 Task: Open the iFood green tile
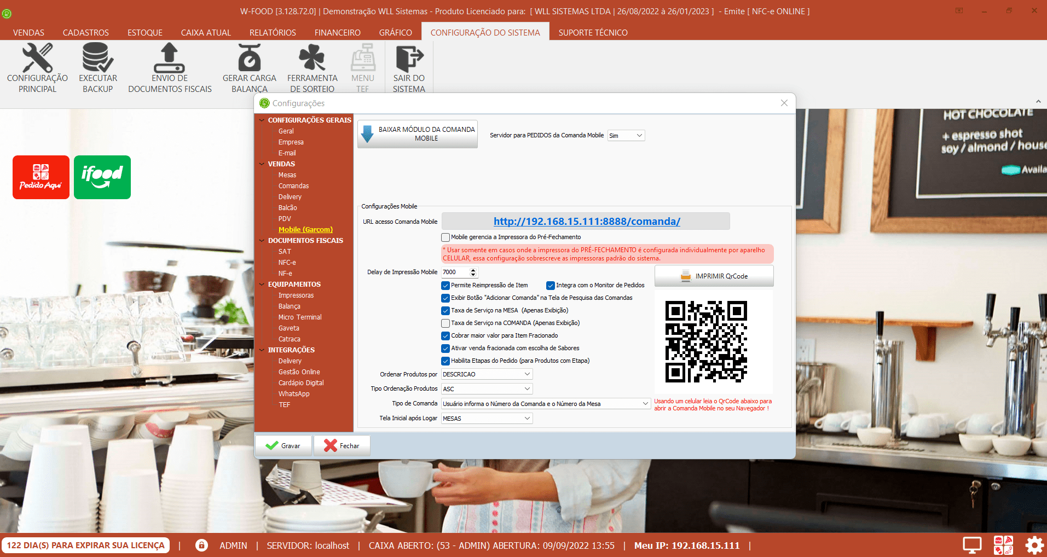point(102,177)
